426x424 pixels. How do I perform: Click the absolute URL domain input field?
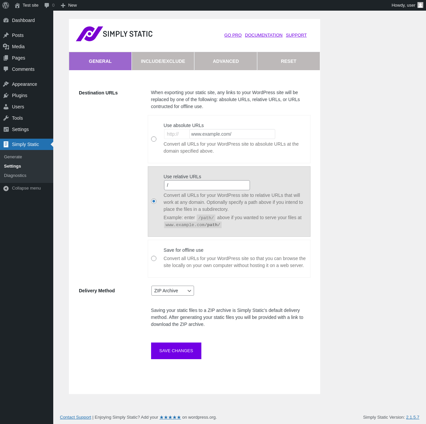232,134
